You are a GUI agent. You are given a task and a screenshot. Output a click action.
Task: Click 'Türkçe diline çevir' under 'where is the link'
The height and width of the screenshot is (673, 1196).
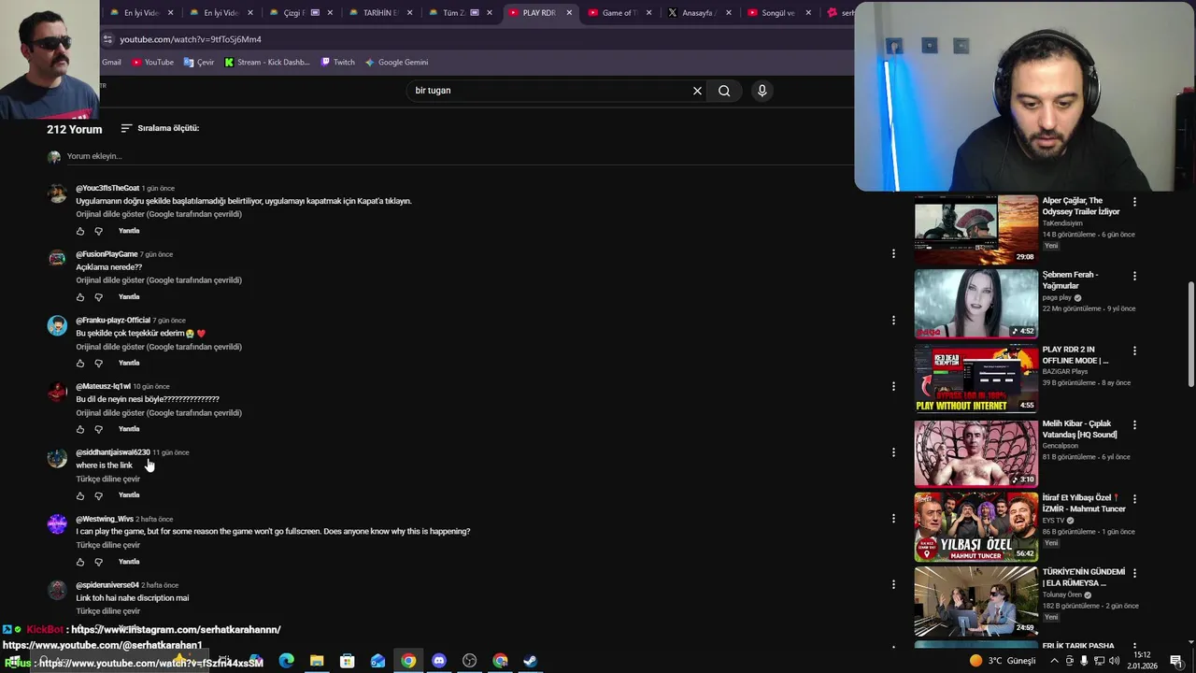[x=108, y=480]
